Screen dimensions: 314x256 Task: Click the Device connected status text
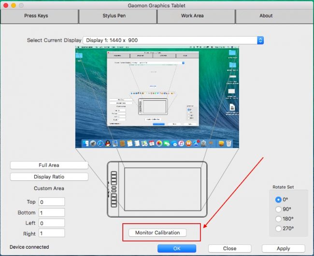[x=29, y=247]
